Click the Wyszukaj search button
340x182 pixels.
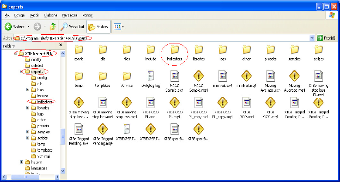[x=72, y=26]
